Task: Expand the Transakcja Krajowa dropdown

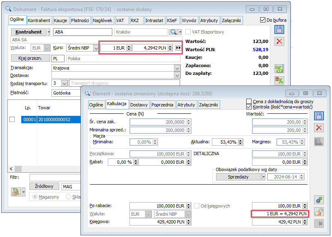Action: [177, 68]
